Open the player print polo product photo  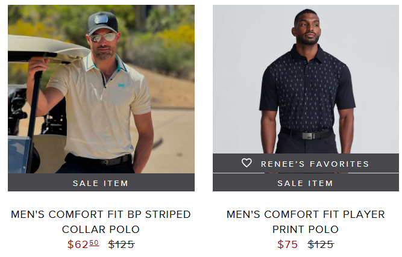tap(306, 79)
